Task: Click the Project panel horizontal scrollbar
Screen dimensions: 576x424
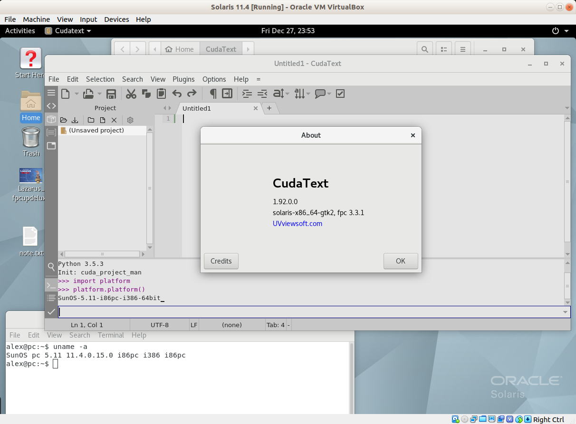Action: pyautogui.click(x=102, y=254)
